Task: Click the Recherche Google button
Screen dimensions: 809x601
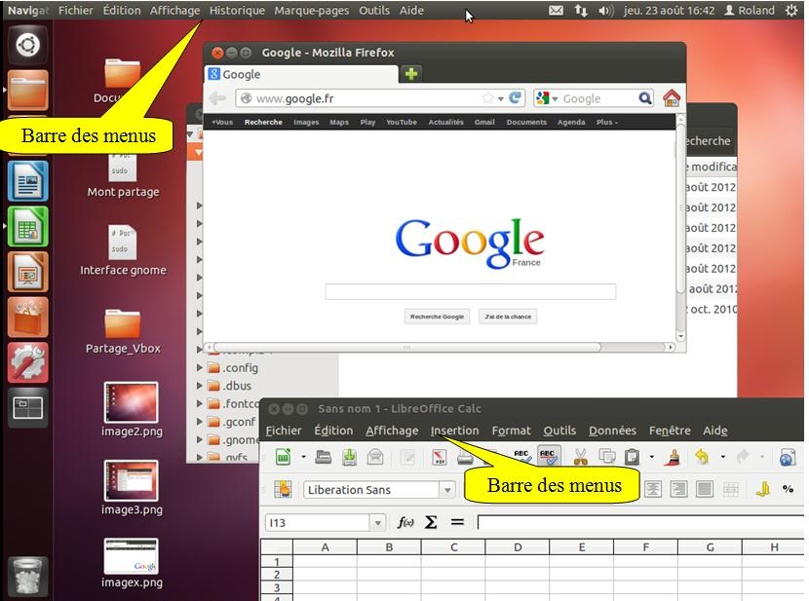Action: click(437, 317)
